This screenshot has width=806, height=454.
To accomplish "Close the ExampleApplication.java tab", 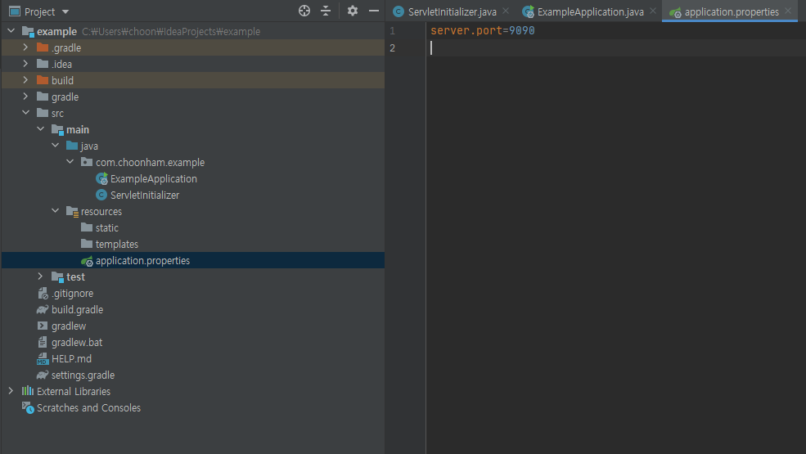I will [x=653, y=11].
